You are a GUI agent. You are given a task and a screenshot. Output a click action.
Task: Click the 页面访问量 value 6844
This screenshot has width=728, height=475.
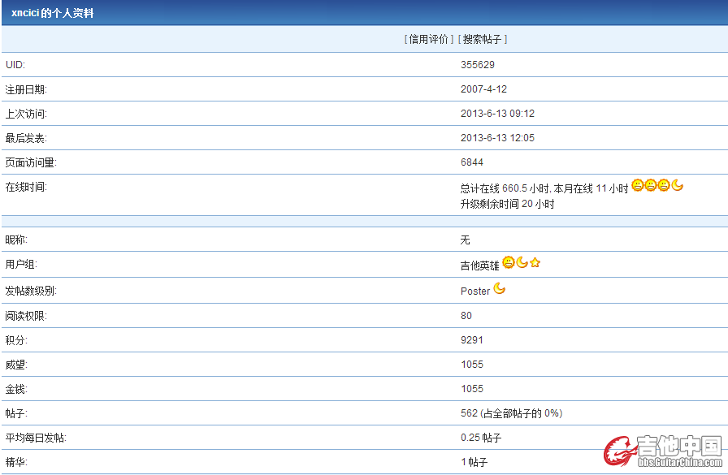(x=471, y=162)
